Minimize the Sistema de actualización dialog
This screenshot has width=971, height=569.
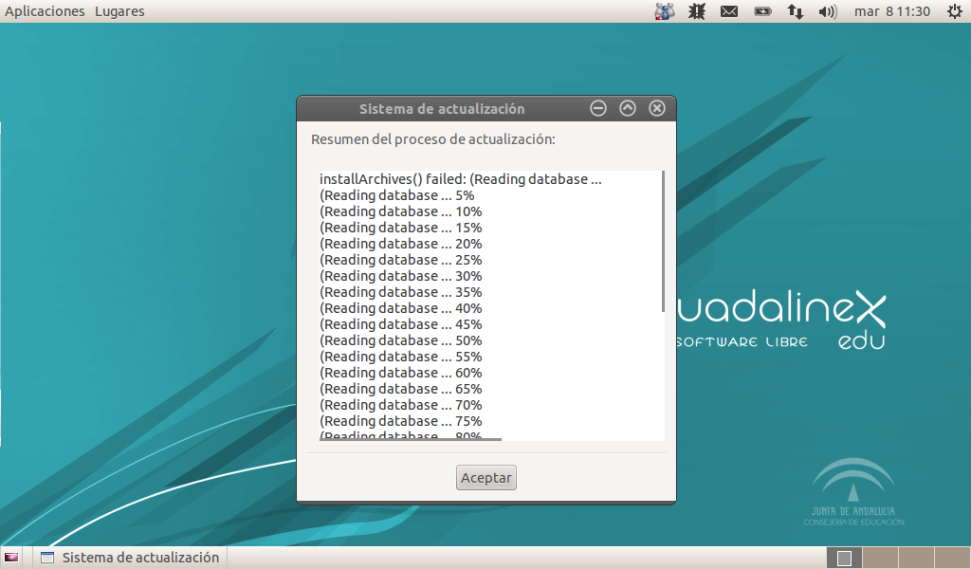[598, 108]
